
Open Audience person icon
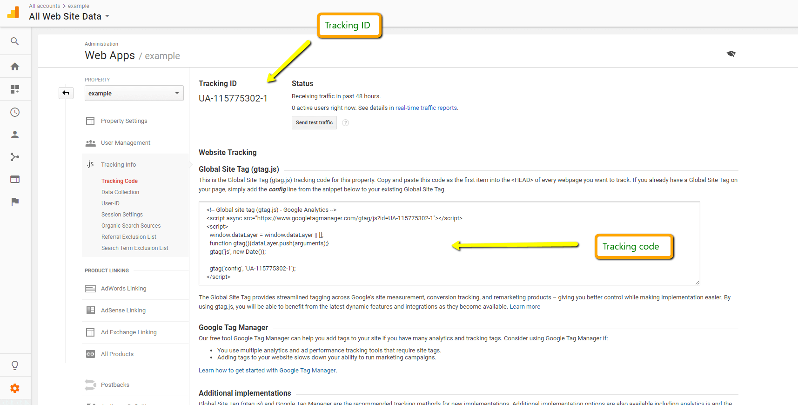pyautogui.click(x=15, y=135)
